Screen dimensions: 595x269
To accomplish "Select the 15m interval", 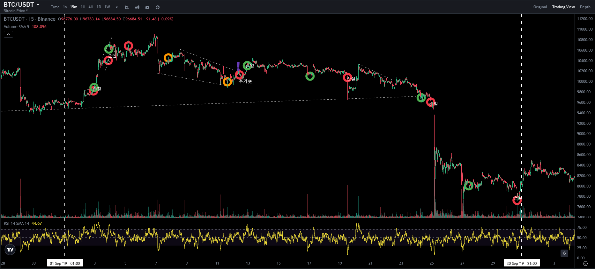I will coord(74,7).
